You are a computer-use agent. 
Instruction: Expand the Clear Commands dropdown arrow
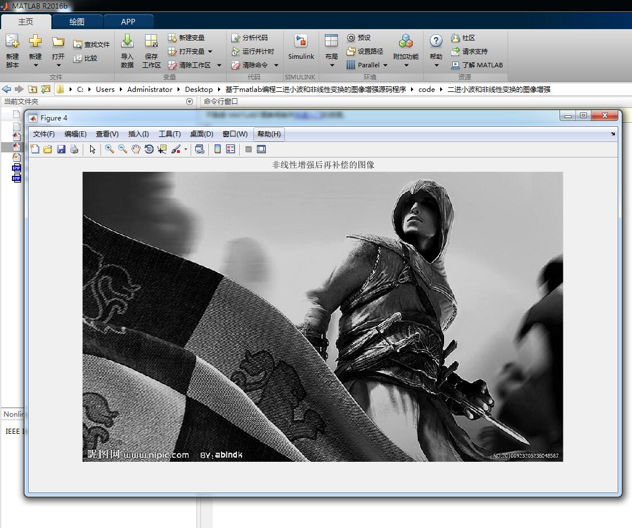(x=276, y=65)
